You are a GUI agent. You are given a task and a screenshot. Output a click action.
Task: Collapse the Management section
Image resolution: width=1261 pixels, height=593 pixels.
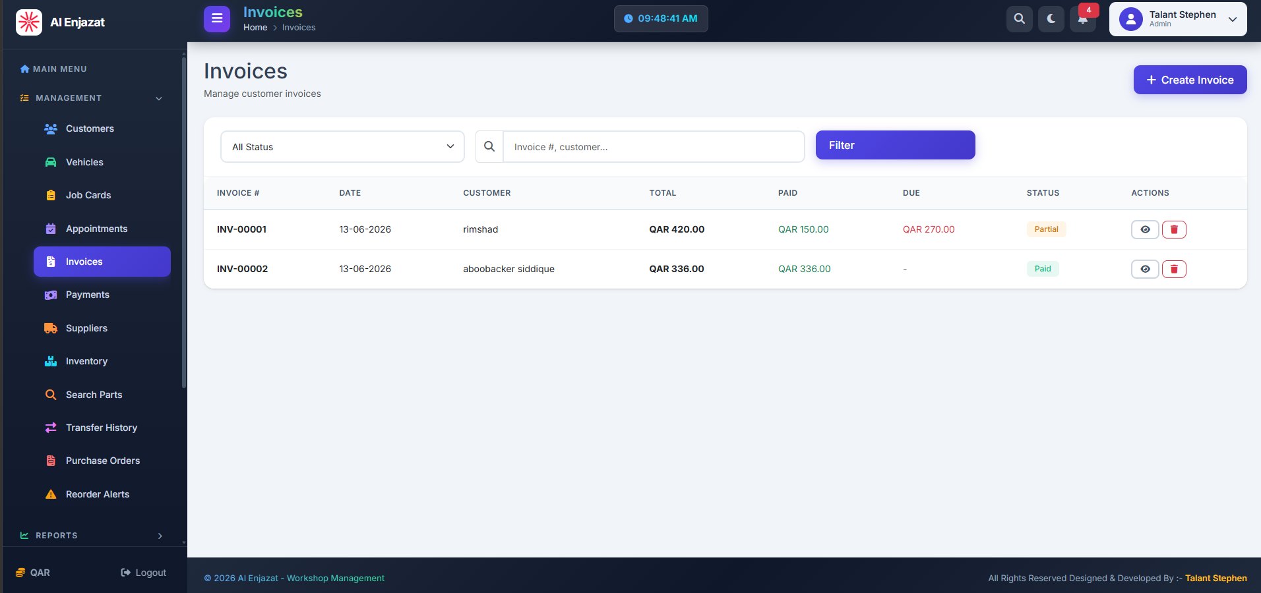pyautogui.click(x=92, y=98)
